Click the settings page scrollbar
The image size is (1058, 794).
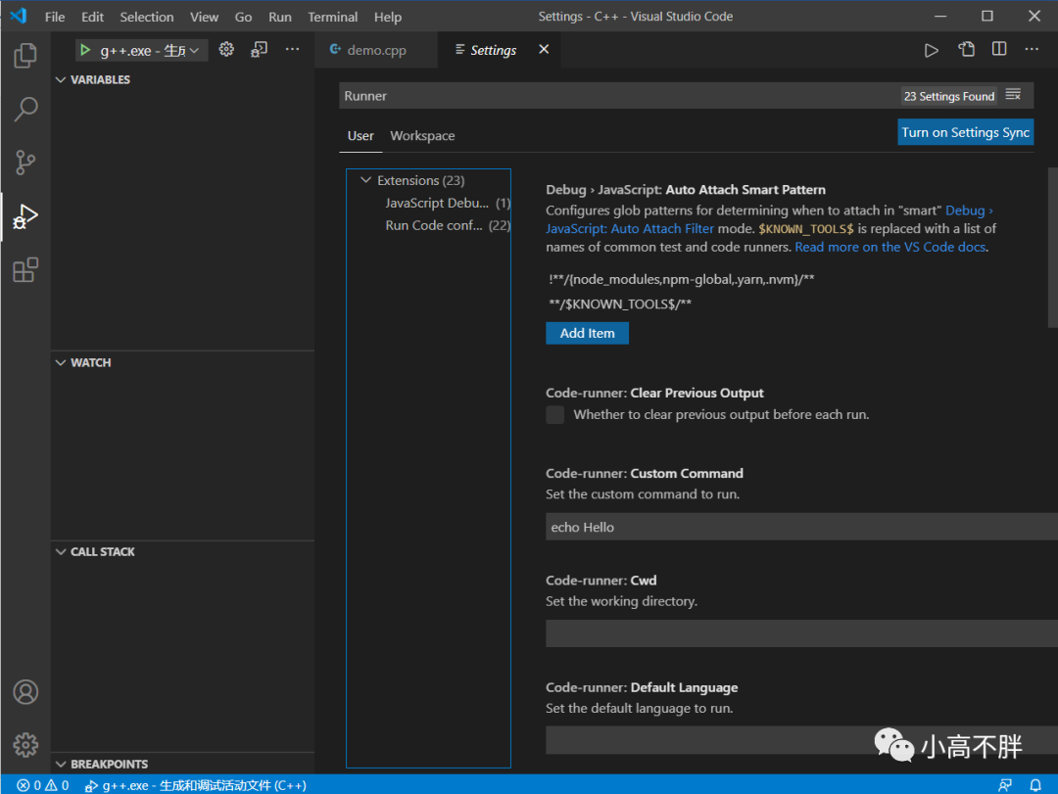tap(1052, 247)
